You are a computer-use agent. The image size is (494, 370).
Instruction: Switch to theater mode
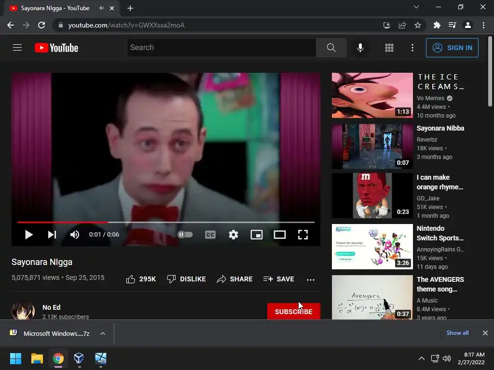[280, 235]
